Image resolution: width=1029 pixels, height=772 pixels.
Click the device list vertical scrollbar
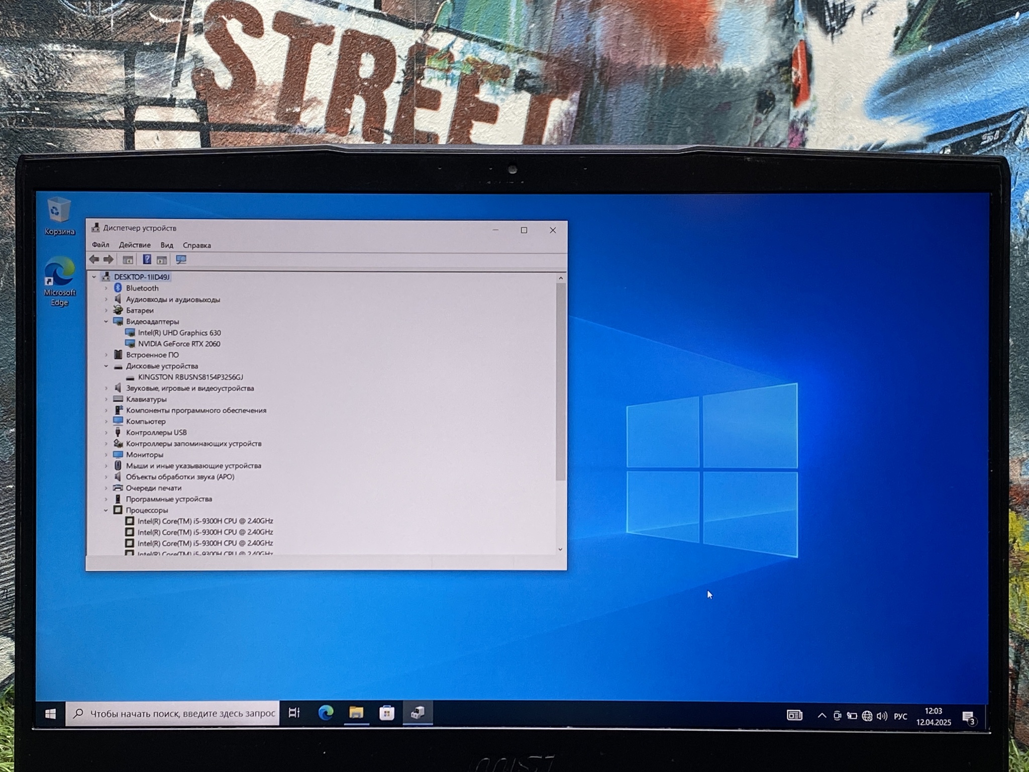click(x=561, y=382)
